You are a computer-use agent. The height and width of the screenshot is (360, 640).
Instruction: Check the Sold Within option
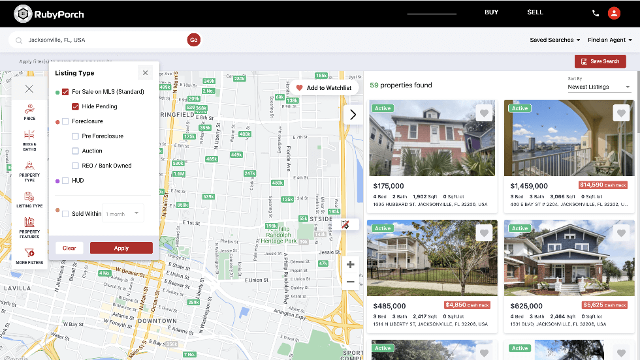[65, 214]
